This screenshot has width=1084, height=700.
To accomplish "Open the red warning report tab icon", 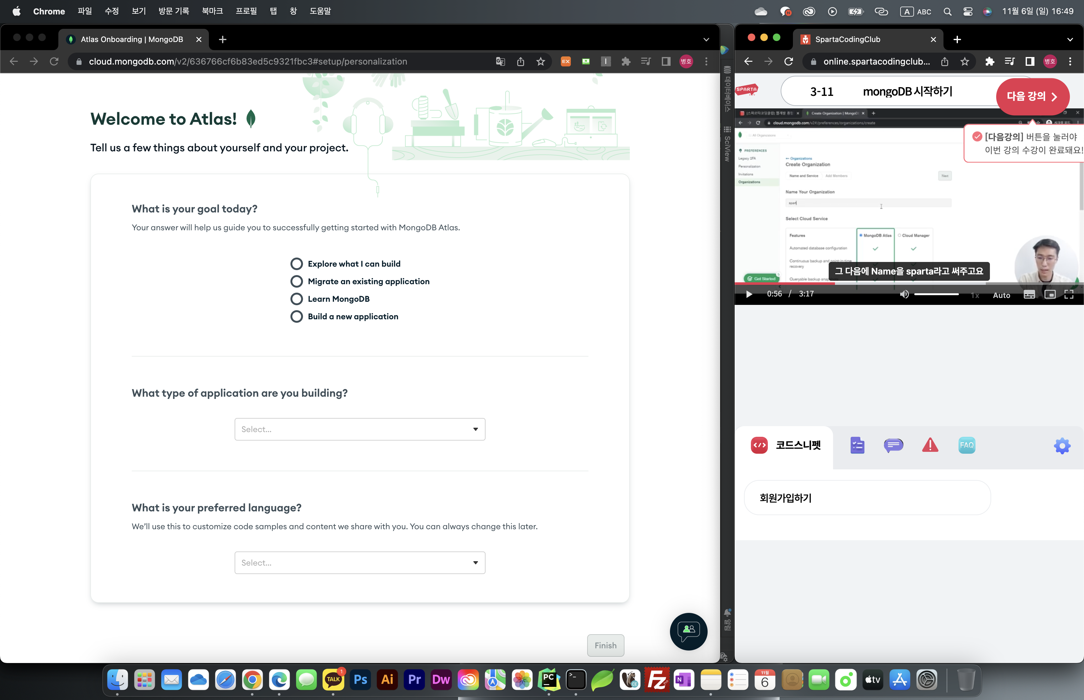I will pyautogui.click(x=930, y=445).
